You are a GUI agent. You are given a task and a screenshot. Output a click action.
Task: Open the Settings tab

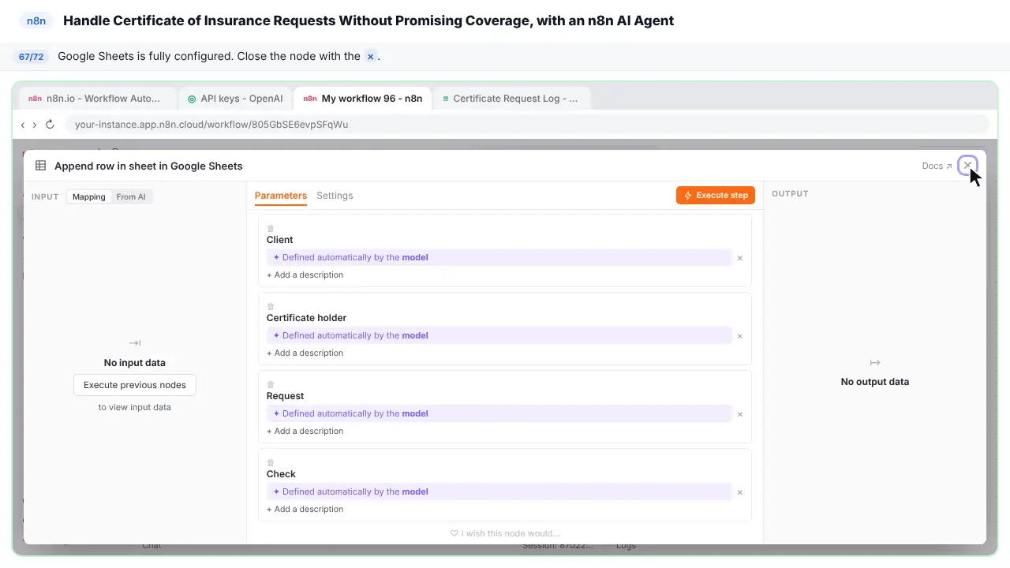335,196
